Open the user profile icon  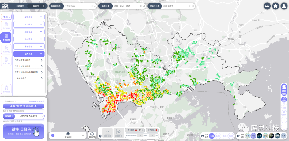284,6
